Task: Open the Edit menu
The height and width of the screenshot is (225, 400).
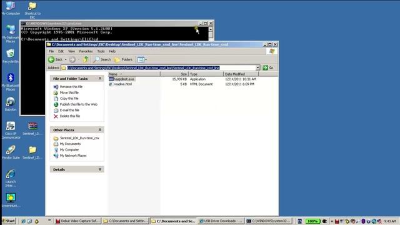Action: pos(61,51)
